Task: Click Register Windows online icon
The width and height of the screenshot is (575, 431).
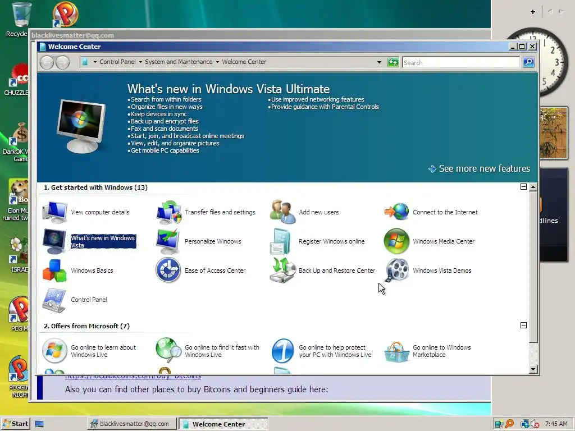Action: point(281,241)
